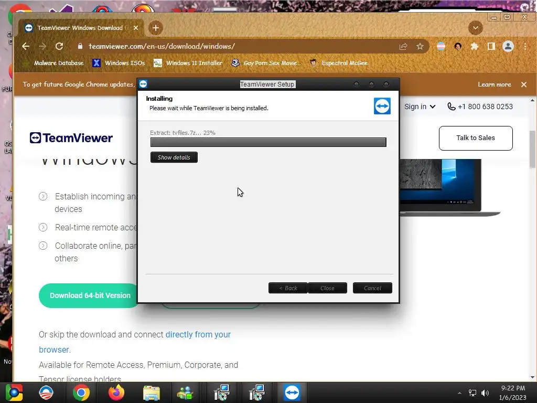Open File Explorer from the taskbar
Image resolution: width=537 pixels, height=403 pixels.
tap(152, 393)
